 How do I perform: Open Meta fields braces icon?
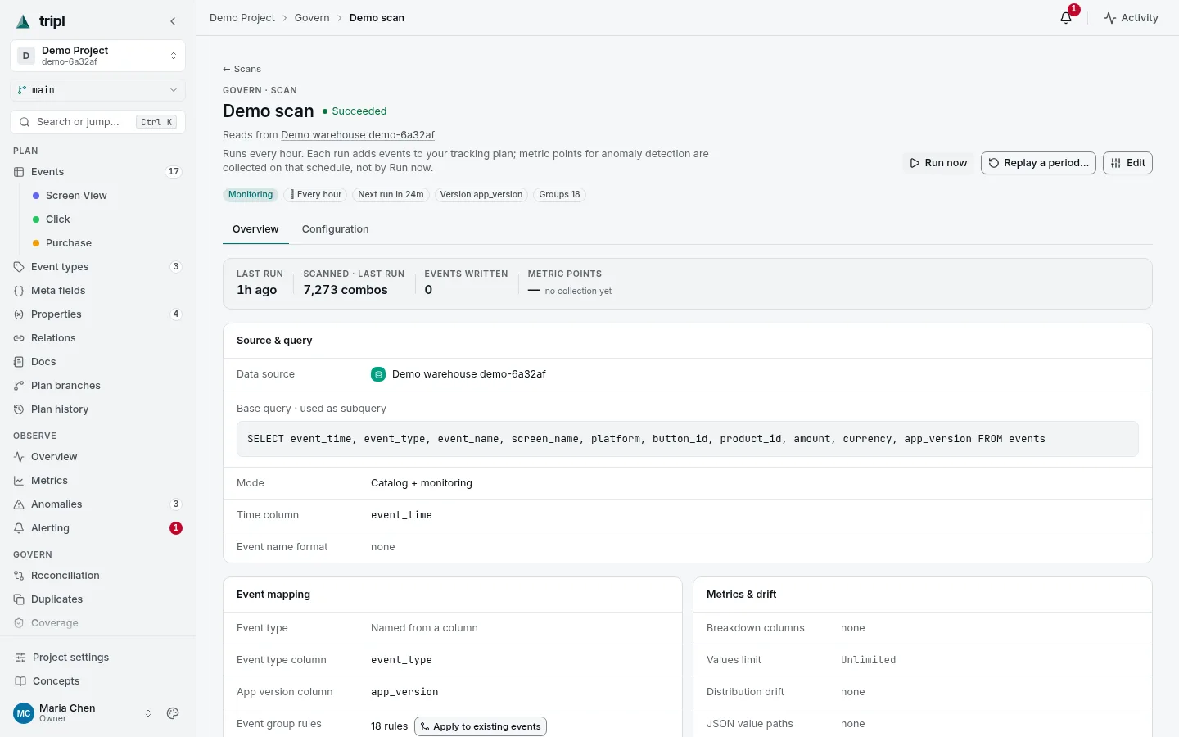(x=19, y=291)
